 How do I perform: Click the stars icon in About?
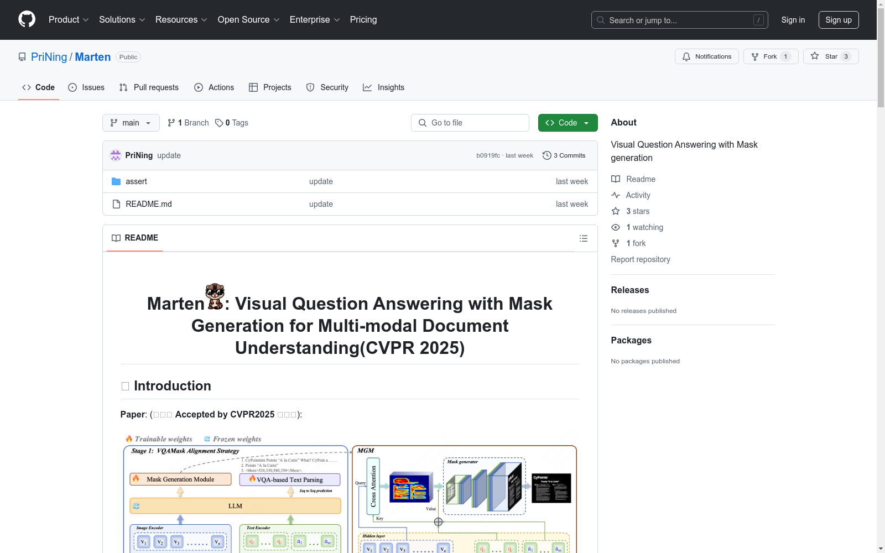(x=616, y=211)
